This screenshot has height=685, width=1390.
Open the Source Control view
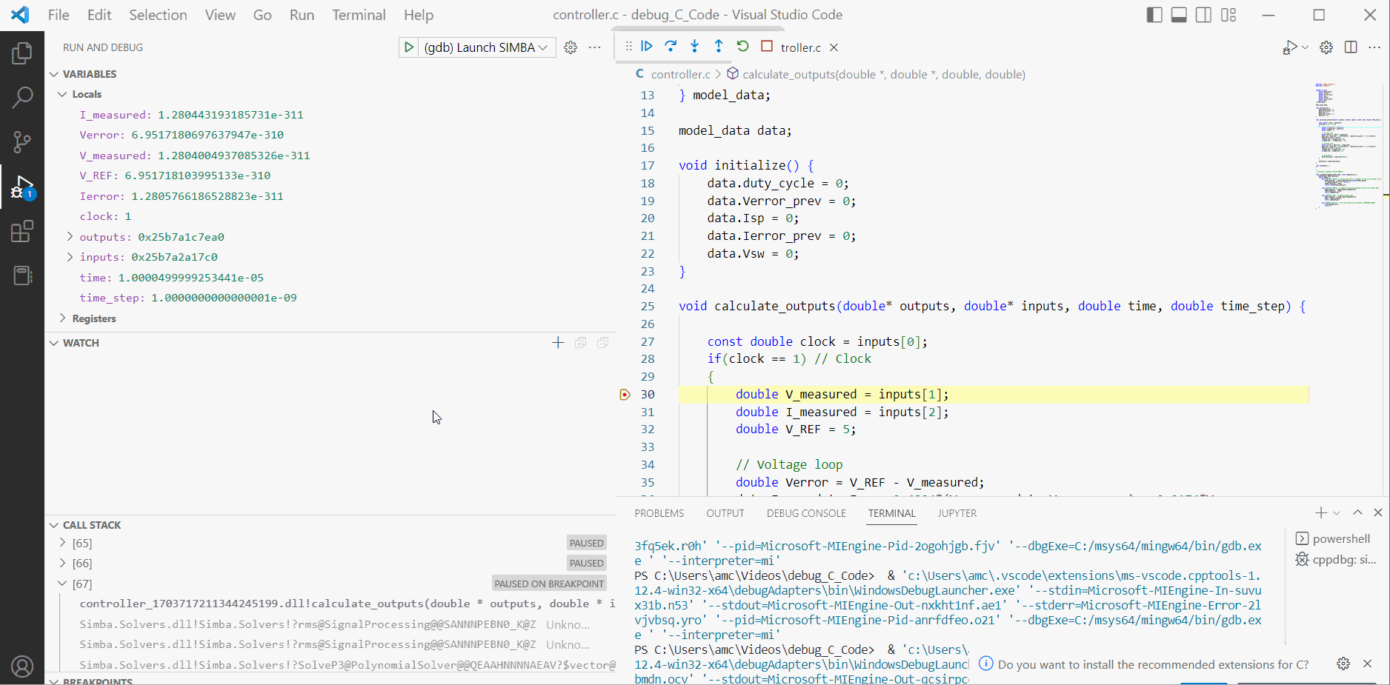tap(22, 141)
